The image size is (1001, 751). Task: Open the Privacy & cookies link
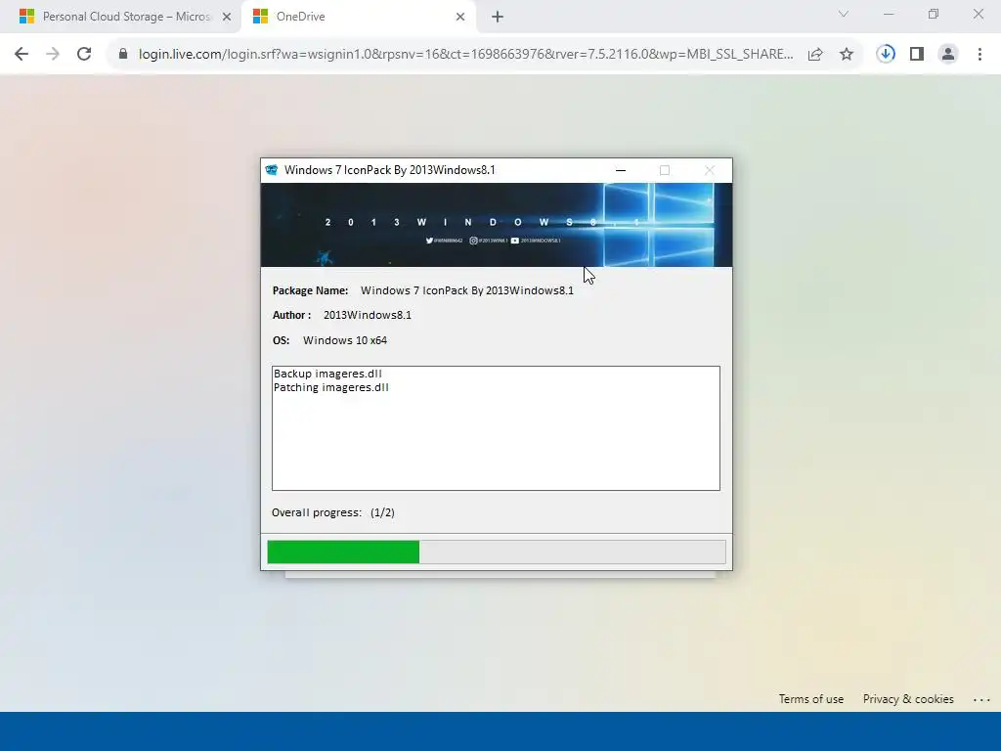click(908, 699)
